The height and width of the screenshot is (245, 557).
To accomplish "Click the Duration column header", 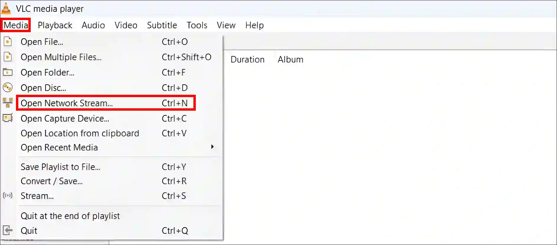I will coord(247,59).
